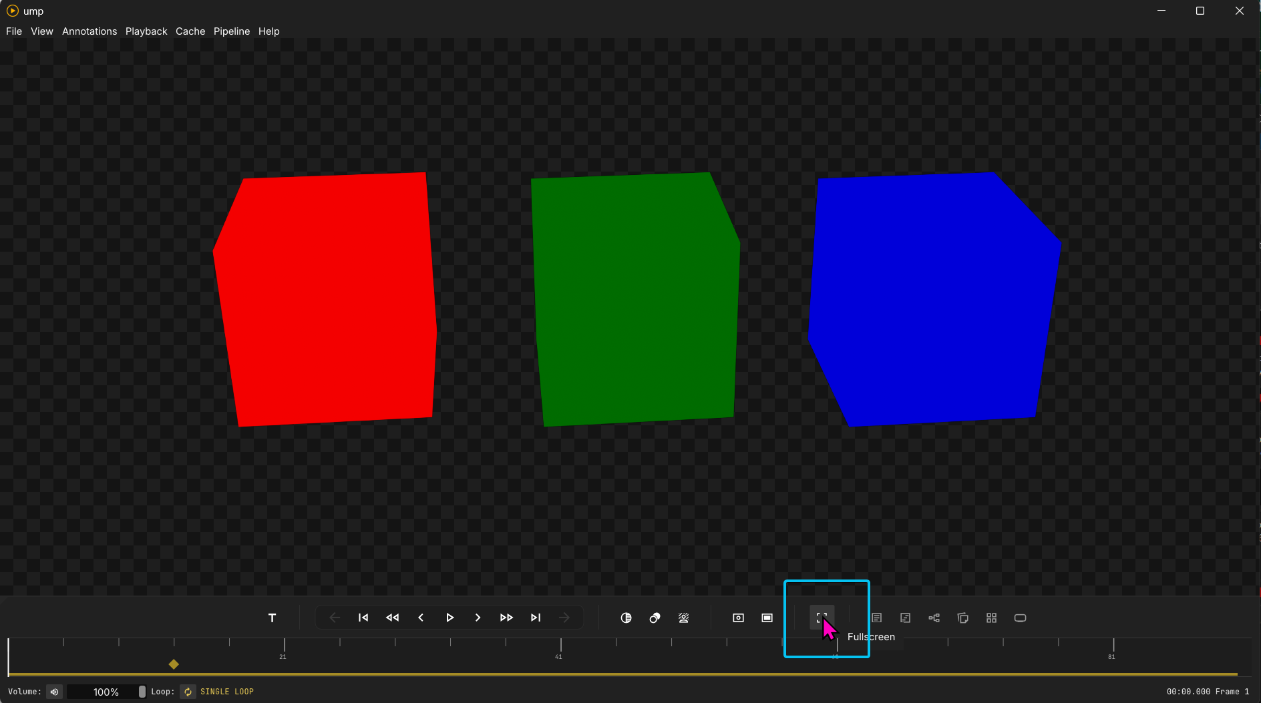
Task: Click the four-square grid layout icon
Action: [991, 618]
